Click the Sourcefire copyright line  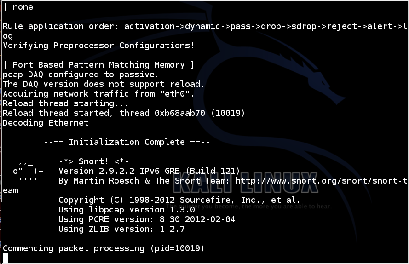(179, 200)
